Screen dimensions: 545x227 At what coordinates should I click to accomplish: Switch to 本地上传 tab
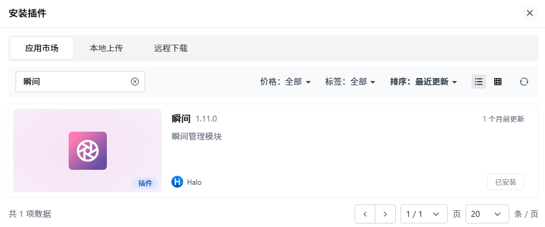tap(106, 48)
